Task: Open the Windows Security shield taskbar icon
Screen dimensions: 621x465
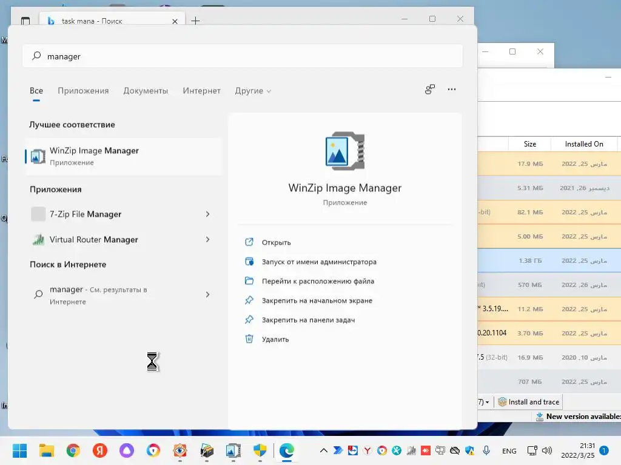Action: (260, 450)
